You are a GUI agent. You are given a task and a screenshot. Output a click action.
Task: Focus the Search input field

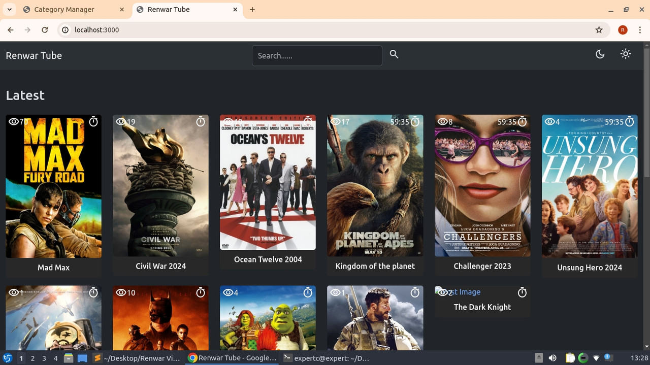click(316, 56)
